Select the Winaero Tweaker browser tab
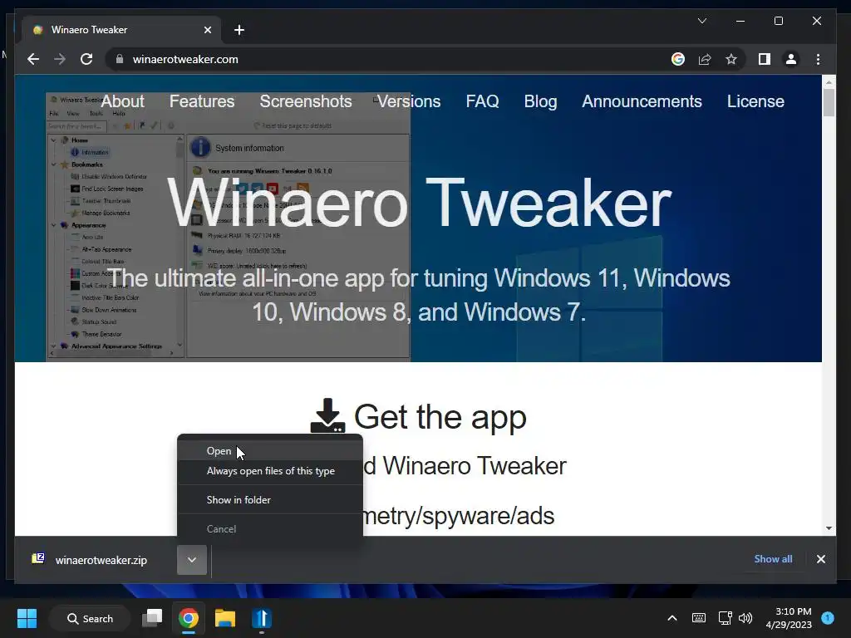851x638 pixels. pyautogui.click(x=121, y=30)
